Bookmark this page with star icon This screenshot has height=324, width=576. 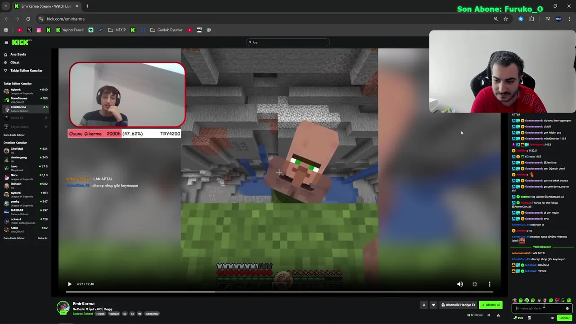[x=506, y=19]
